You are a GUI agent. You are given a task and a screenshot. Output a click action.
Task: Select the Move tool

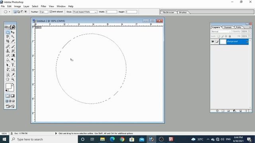13,33
